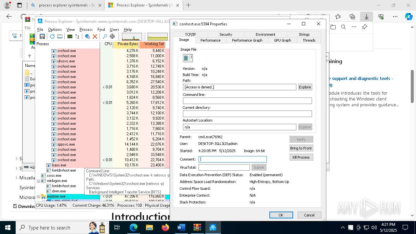Open Edge Browser essentials heart icon
This screenshot has height=234, width=416.
(x=381, y=17)
